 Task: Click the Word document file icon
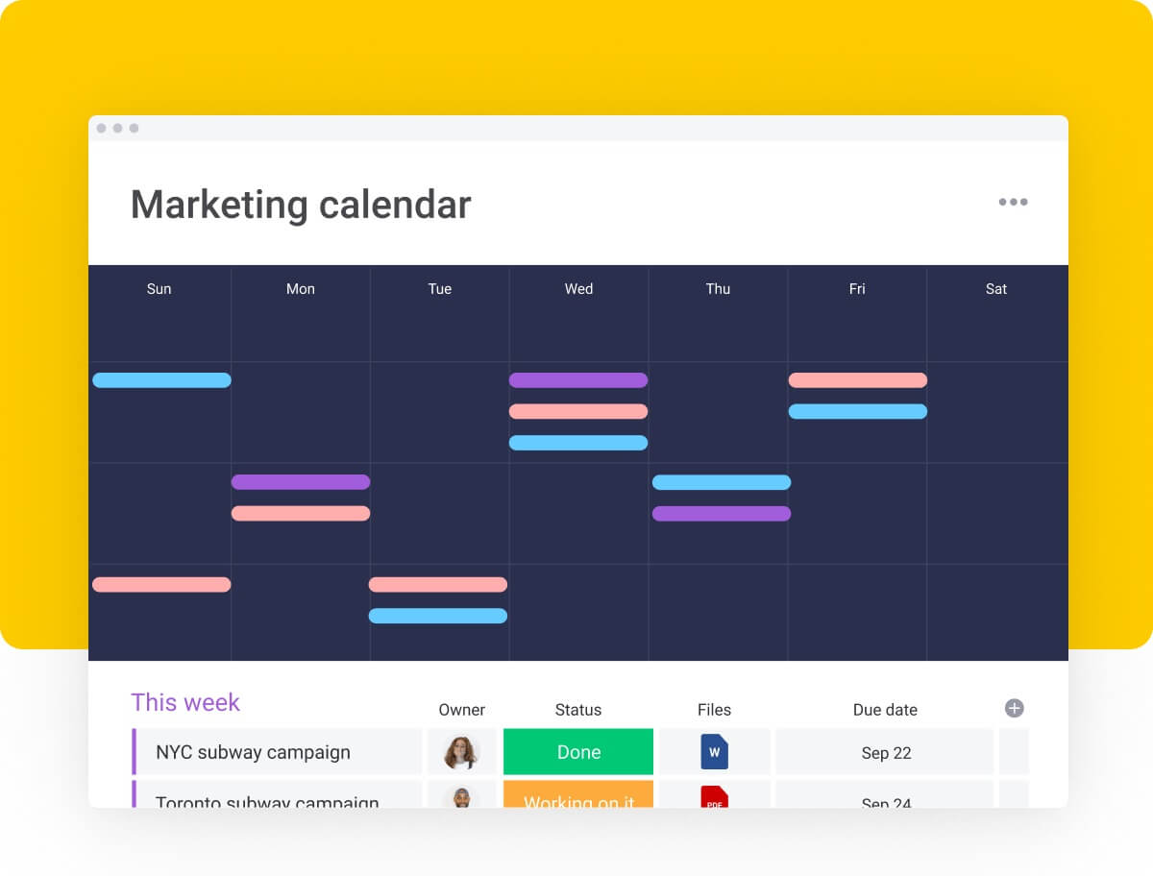coord(714,751)
